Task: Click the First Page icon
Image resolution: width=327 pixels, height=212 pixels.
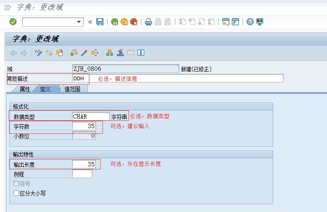Action: (x=182, y=22)
